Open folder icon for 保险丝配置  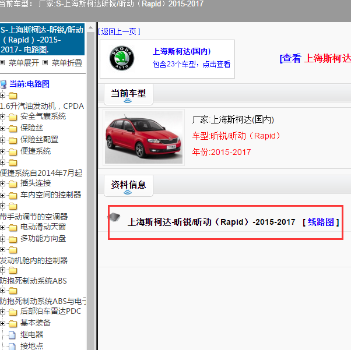pyautogui.click(x=13, y=140)
